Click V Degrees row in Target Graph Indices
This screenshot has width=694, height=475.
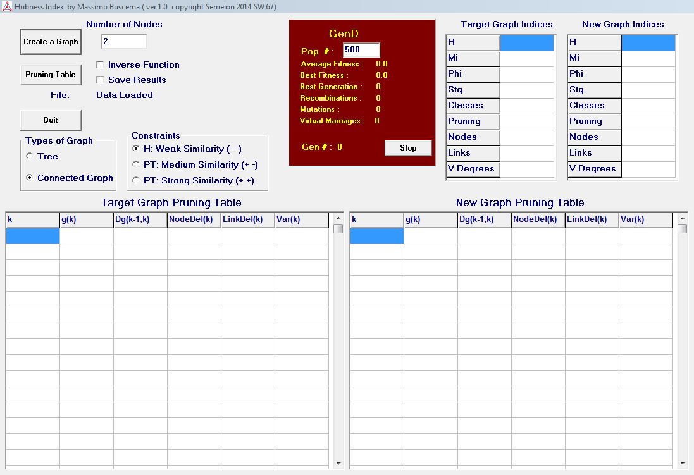(x=500, y=170)
